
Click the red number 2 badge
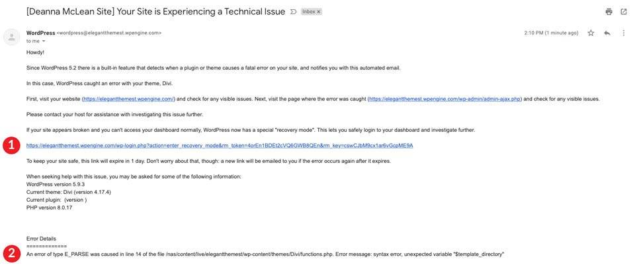tap(11, 254)
